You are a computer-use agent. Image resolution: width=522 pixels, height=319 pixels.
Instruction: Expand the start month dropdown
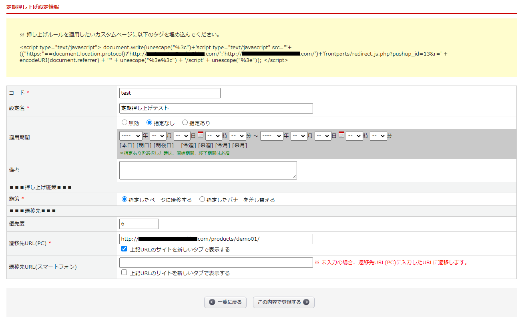click(x=158, y=136)
